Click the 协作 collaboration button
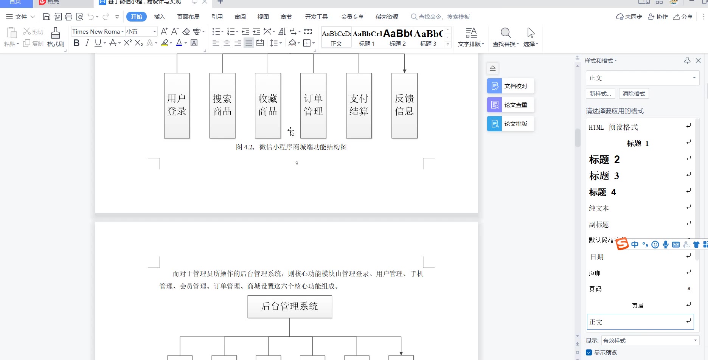Image resolution: width=708 pixels, height=360 pixels. [x=658, y=17]
